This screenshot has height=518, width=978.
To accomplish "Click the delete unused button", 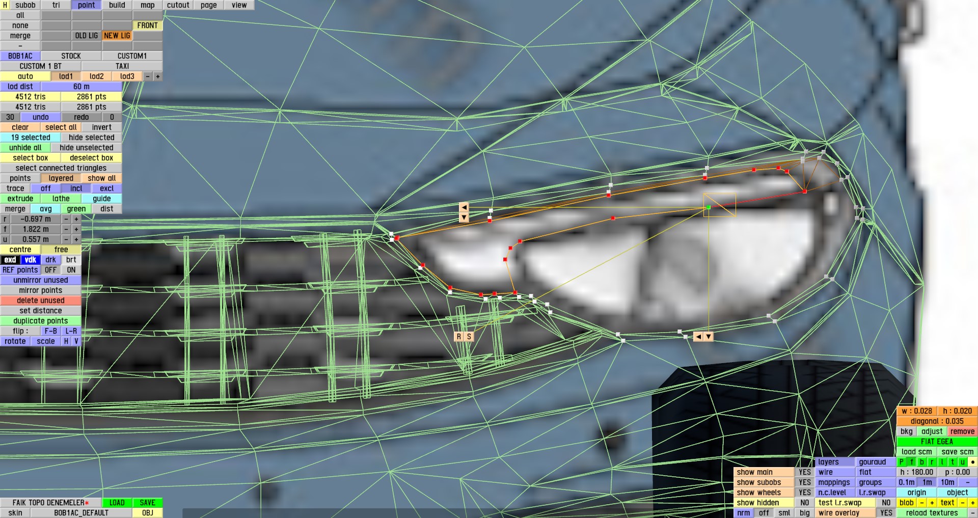I will pos(41,301).
